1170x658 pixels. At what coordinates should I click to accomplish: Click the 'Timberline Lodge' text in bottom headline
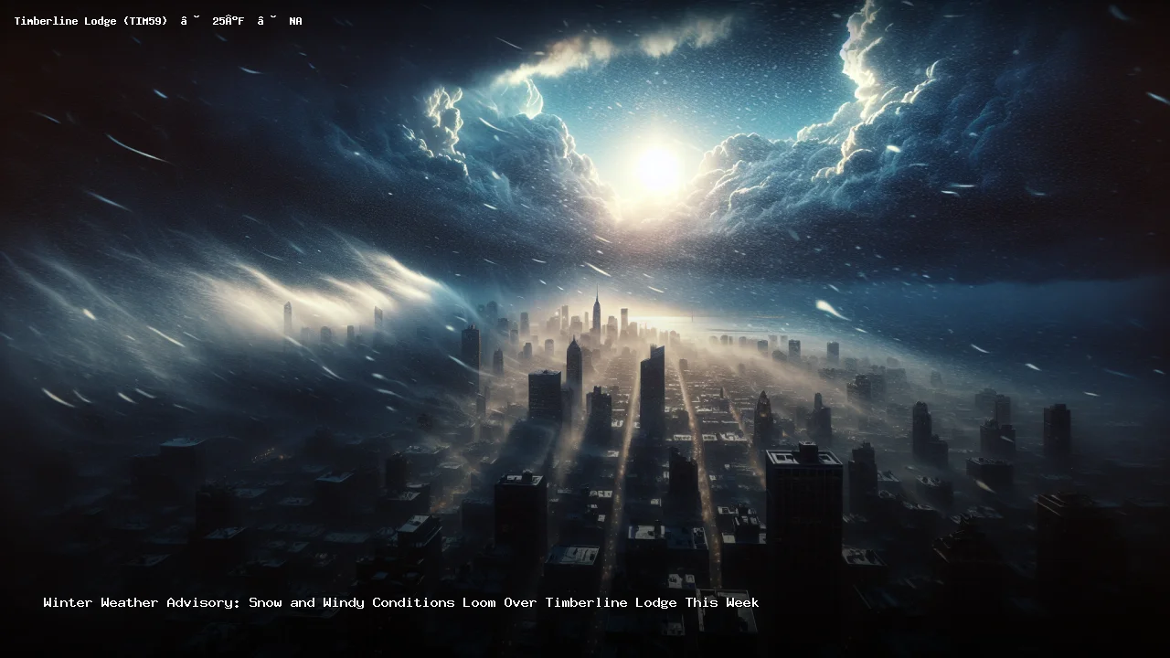point(611,602)
